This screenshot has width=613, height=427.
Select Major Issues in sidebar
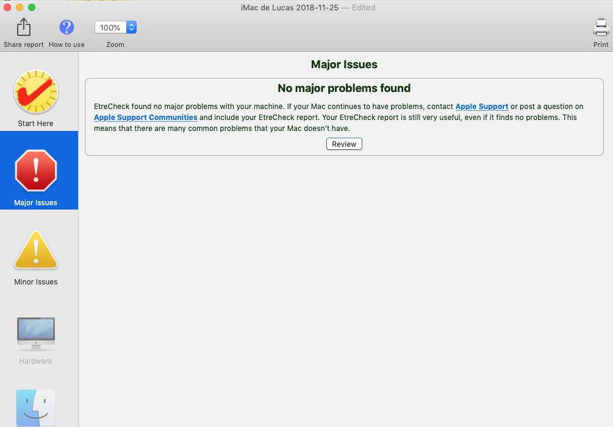click(x=39, y=170)
